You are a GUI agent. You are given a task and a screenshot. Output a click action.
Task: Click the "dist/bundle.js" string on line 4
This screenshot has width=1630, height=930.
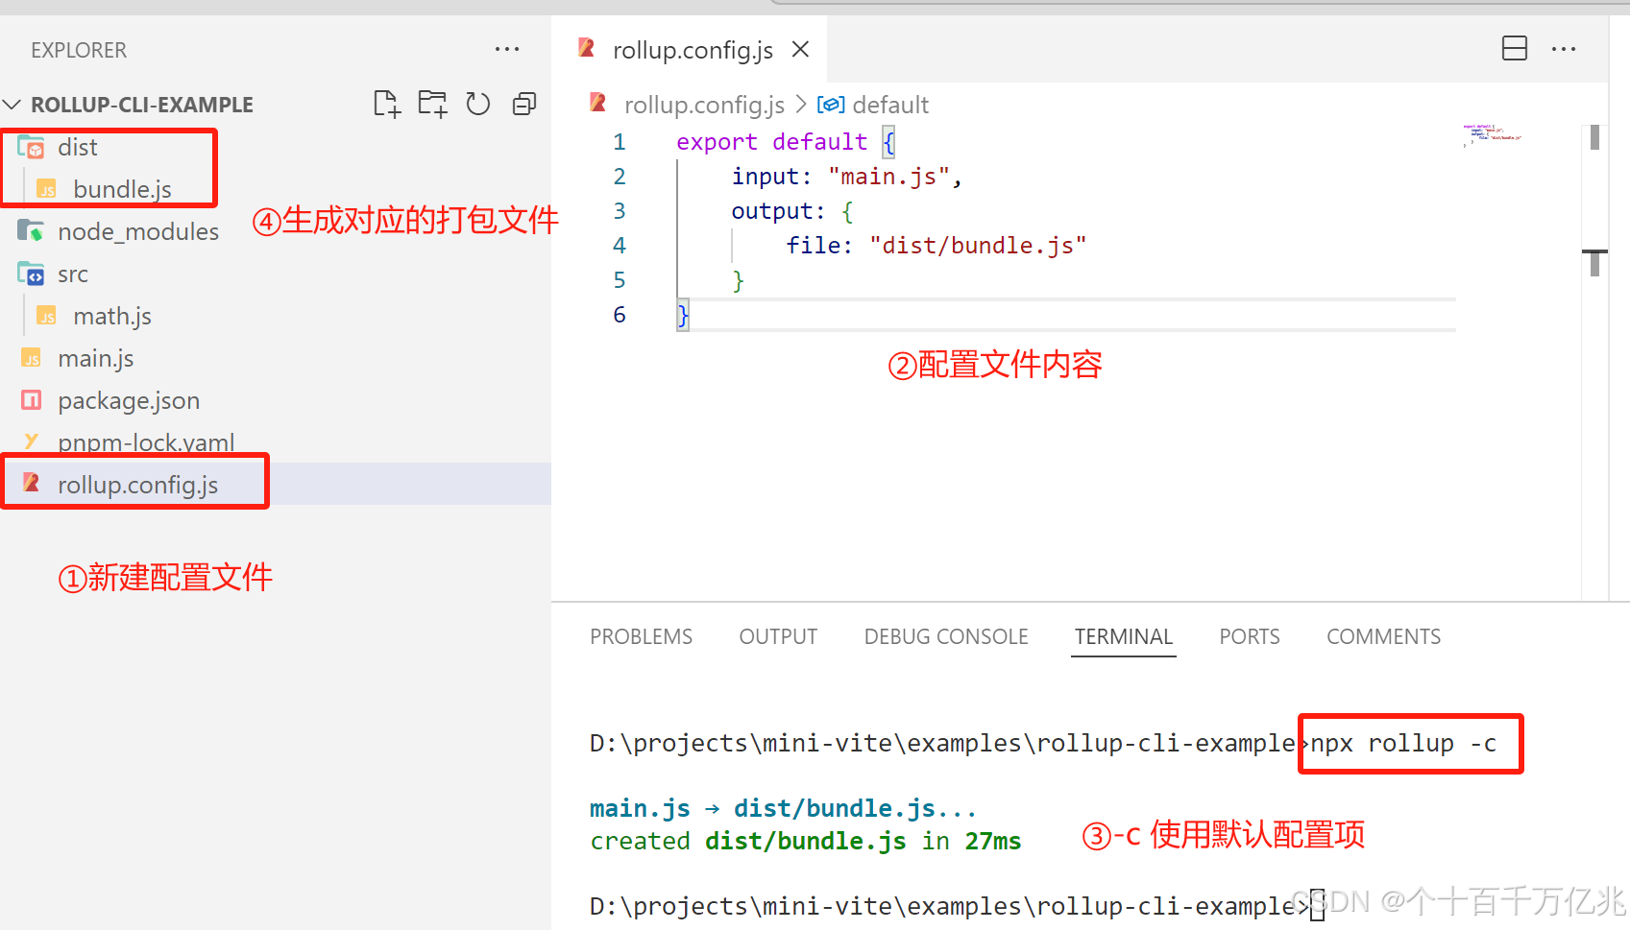(x=978, y=246)
